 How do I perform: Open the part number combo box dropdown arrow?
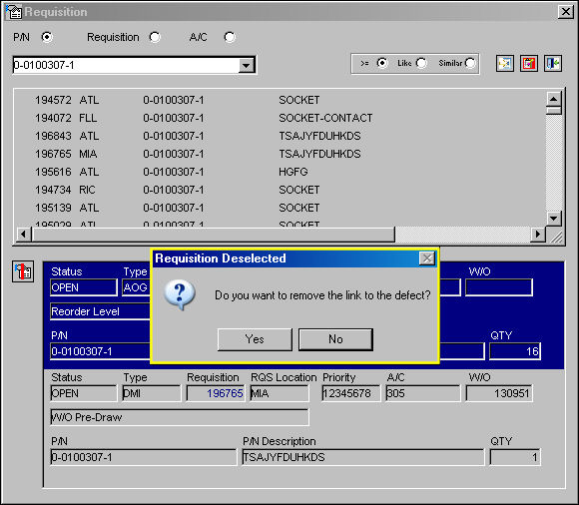pyautogui.click(x=246, y=66)
